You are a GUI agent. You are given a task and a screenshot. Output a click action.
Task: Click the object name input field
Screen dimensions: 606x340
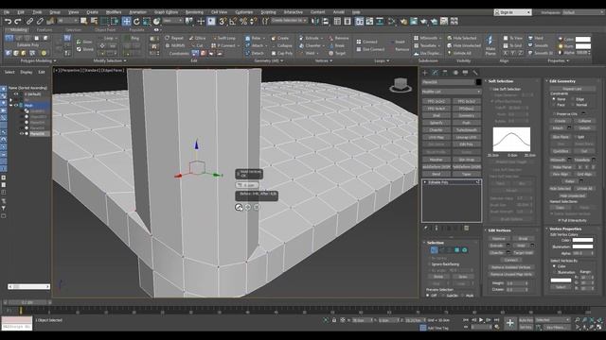pos(448,82)
